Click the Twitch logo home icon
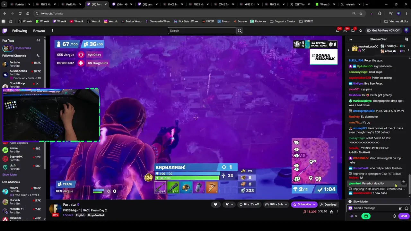 (x=5, y=31)
